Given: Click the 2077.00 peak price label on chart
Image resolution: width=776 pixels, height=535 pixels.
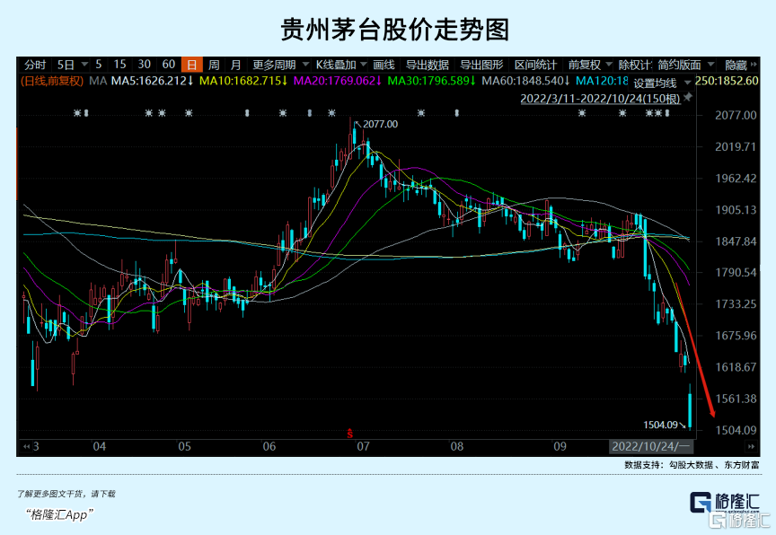Looking at the screenshot, I should point(380,124).
